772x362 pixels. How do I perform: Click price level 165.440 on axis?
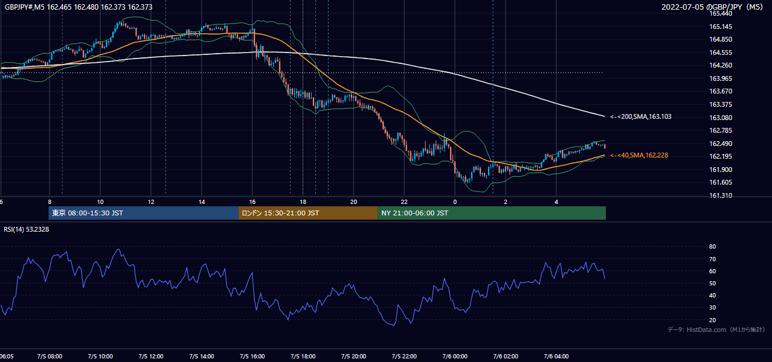pos(720,13)
